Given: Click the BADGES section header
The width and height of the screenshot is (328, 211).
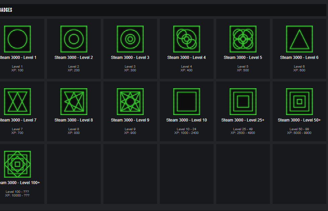Looking at the screenshot, I should [6, 10].
